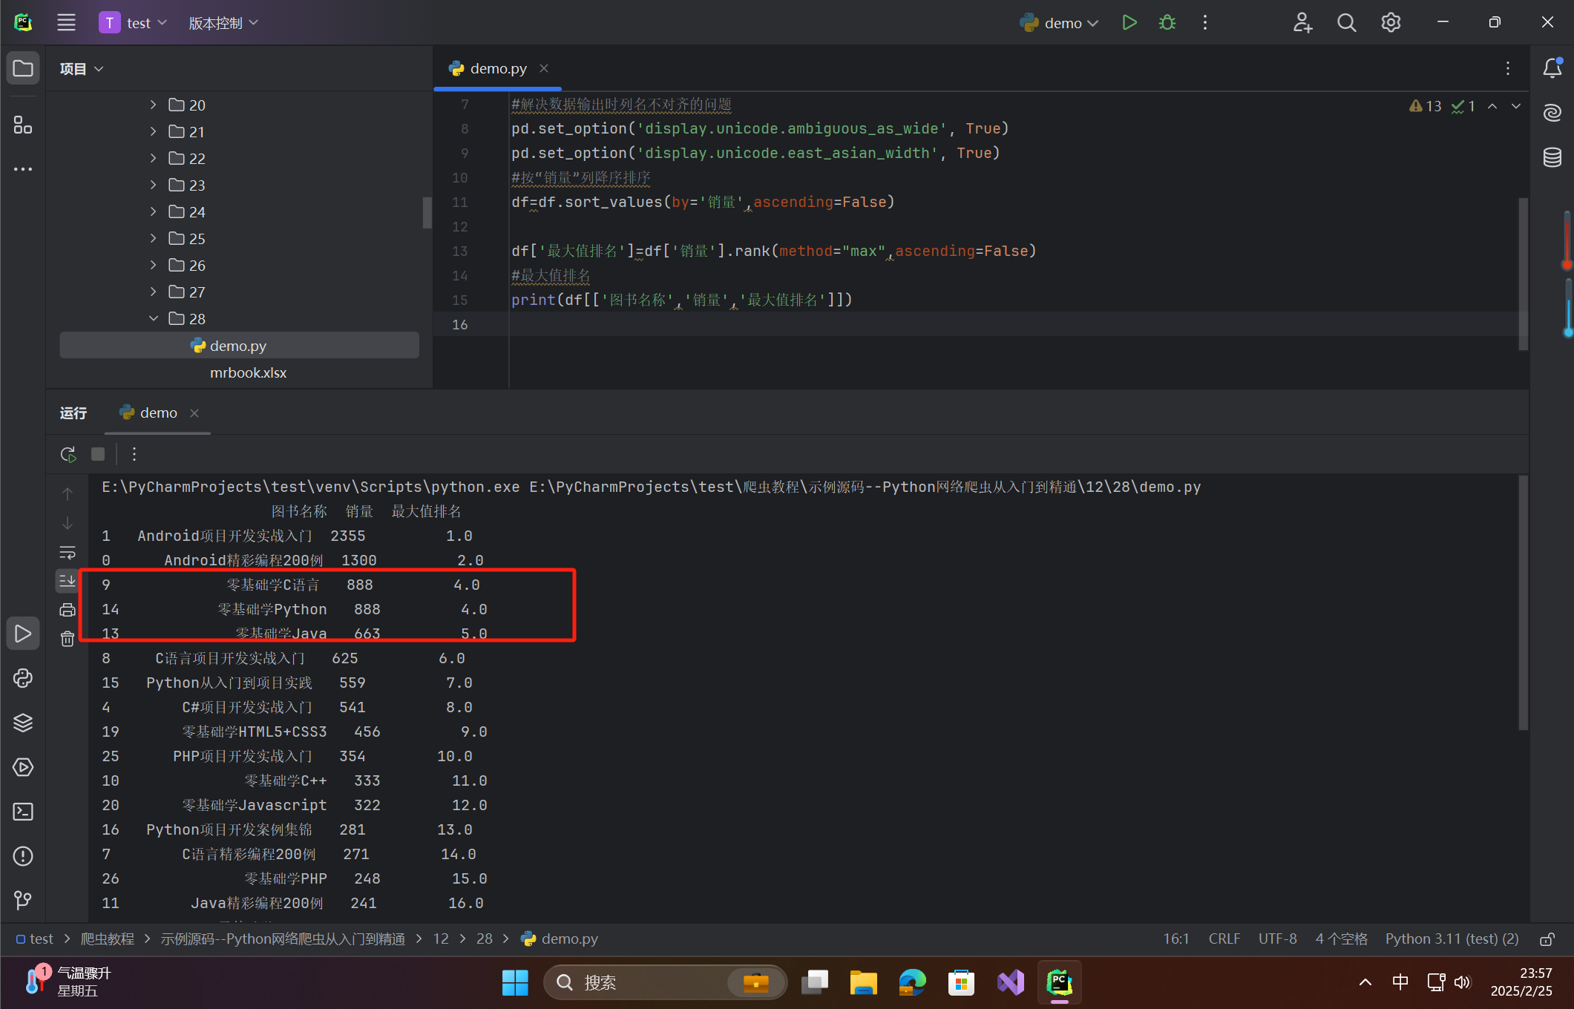Show more tool windows ellipsis
The height and width of the screenshot is (1009, 1574).
(x=23, y=169)
